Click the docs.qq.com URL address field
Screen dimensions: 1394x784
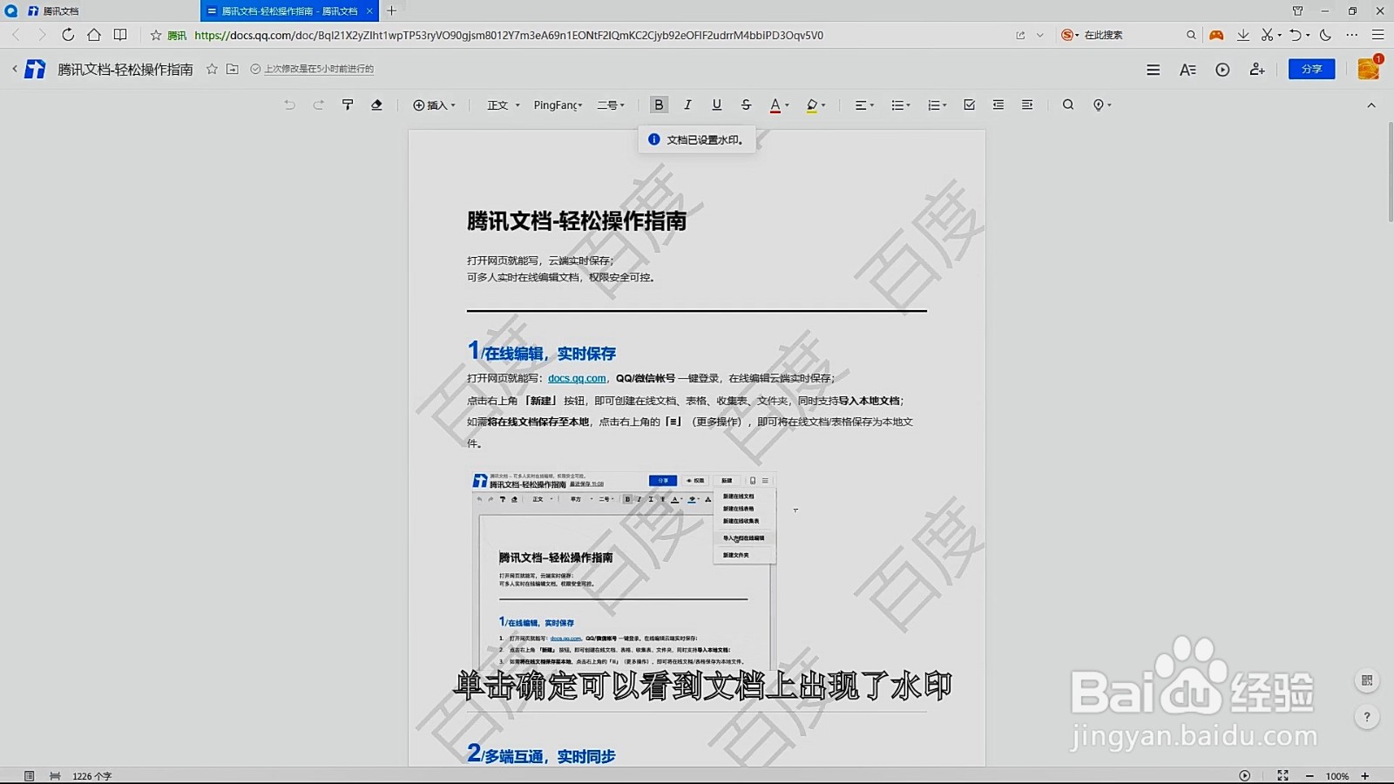coord(509,36)
